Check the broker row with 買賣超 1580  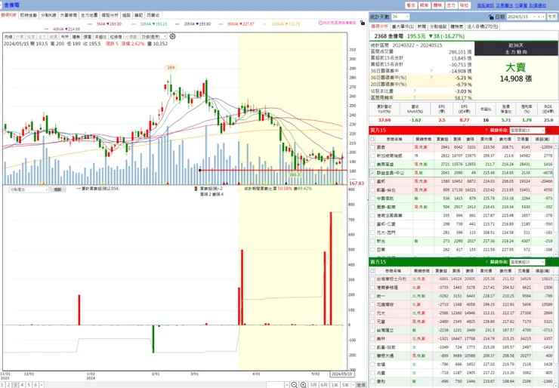(x=372, y=181)
